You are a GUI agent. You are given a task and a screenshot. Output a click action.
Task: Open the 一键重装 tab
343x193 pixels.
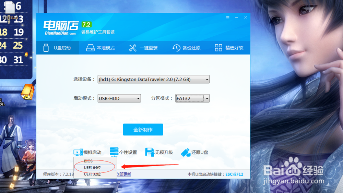(143, 48)
